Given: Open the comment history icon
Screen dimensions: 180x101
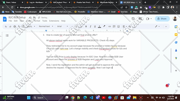Looking at the screenshot, I should [140, 19].
